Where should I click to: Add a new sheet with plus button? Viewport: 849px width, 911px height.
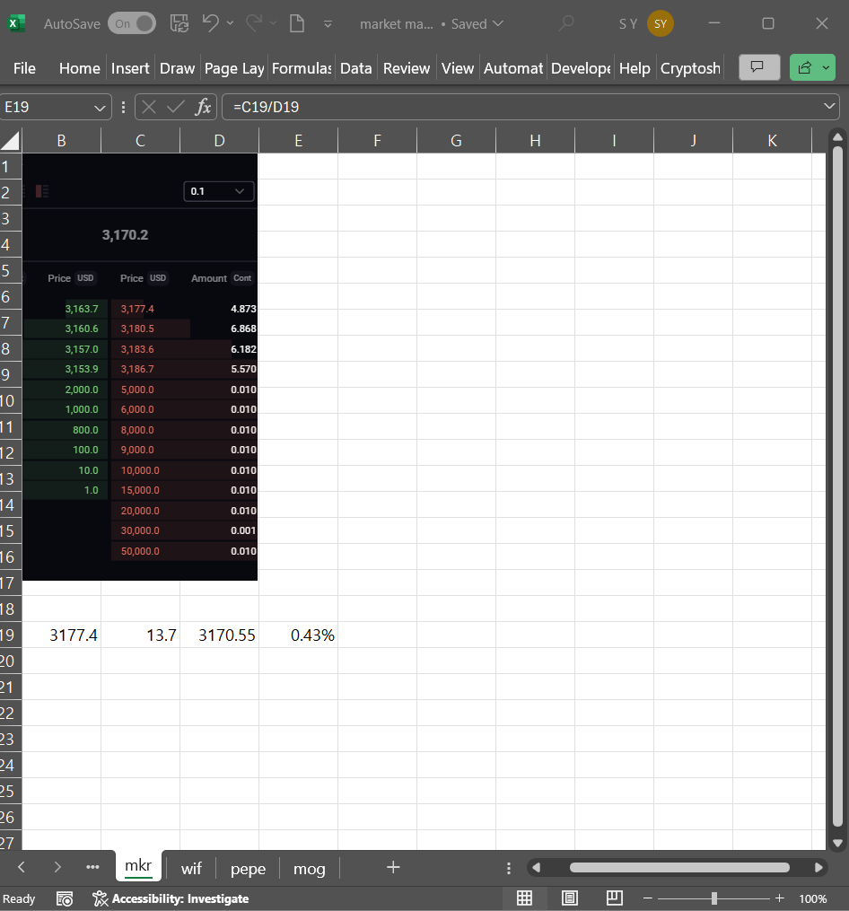pyautogui.click(x=393, y=867)
